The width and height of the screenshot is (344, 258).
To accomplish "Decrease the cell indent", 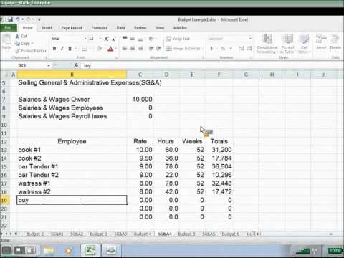I will tap(151, 49).
